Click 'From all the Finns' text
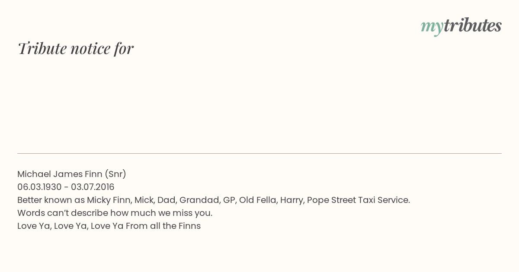This screenshot has width=519, height=272. tap(163, 226)
